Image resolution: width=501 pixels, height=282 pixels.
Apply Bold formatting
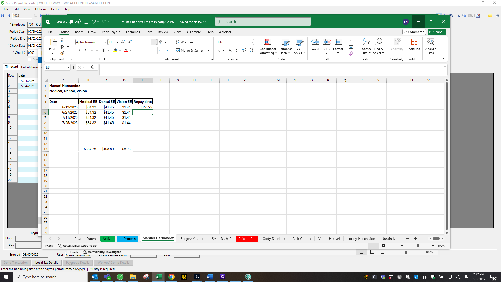click(x=79, y=50)
